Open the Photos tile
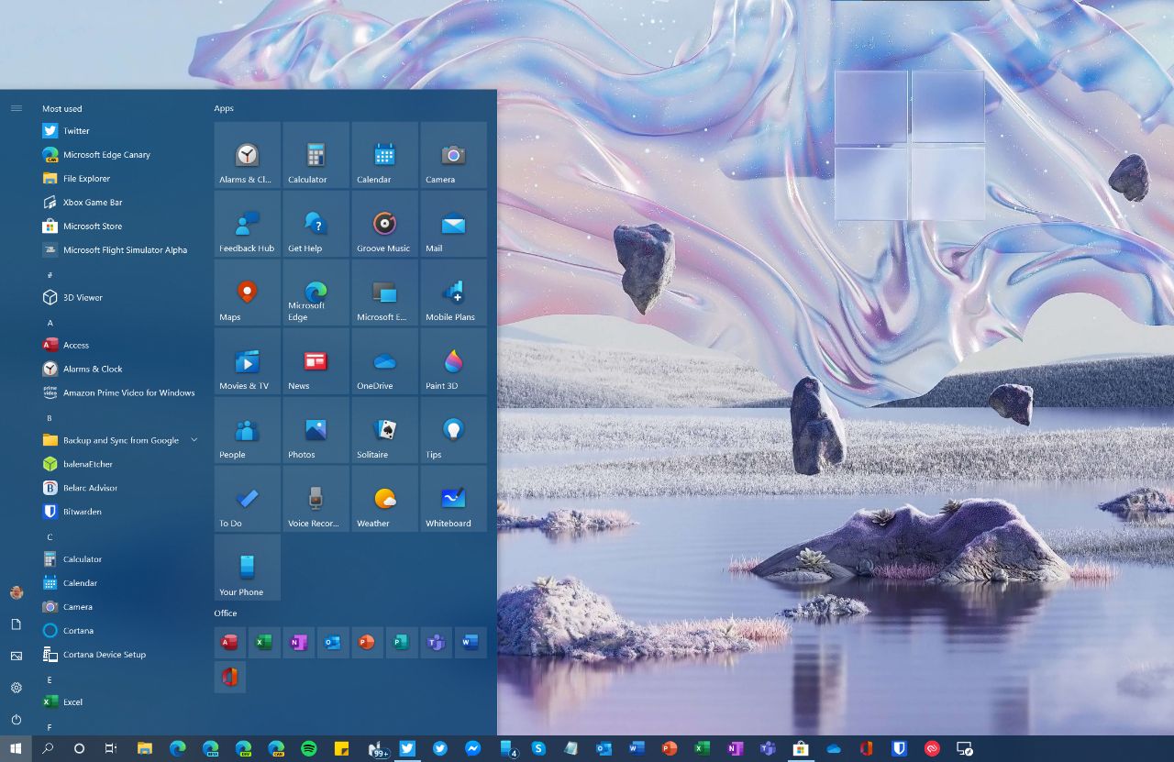This screenshot has width=1174, height=762. [316, 430]
